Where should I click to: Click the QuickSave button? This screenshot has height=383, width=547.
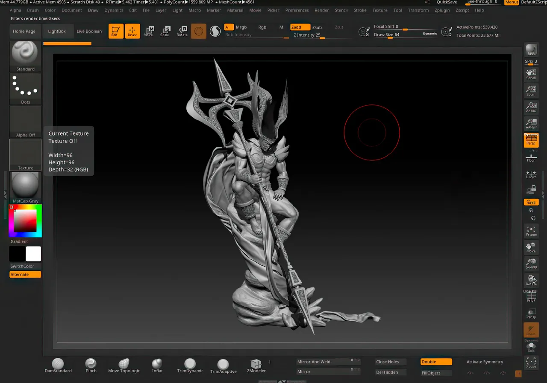[x=447, y=2]
